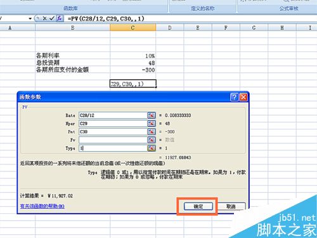
Task: Select column D header
Action: (x=170, y=28)
